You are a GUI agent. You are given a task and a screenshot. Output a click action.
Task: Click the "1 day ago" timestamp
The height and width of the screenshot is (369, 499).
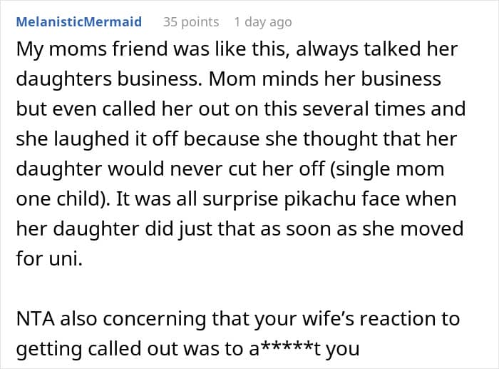click(x=267, y=22)
